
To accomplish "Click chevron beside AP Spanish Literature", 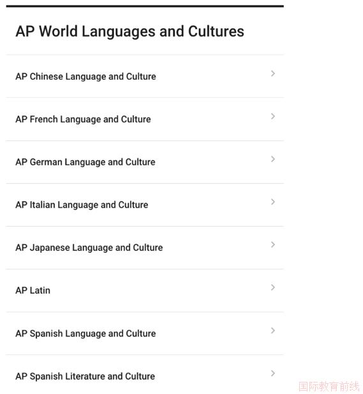I will [272, 373].
